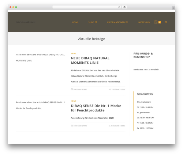Image resolution: width=183 pixels, height=155 pixels.
Task: Open the SHOP menu item
Action: [91, 22]
